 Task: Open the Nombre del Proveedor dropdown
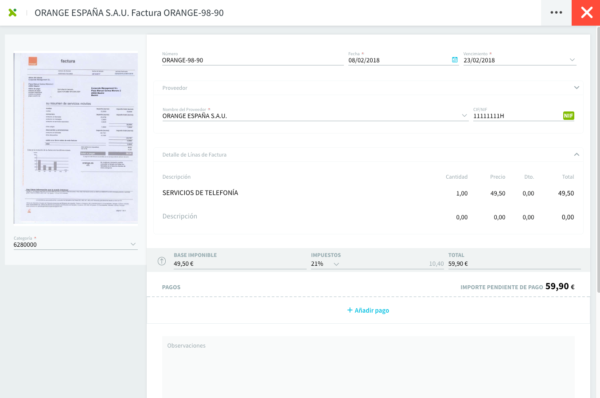point(464,115)
